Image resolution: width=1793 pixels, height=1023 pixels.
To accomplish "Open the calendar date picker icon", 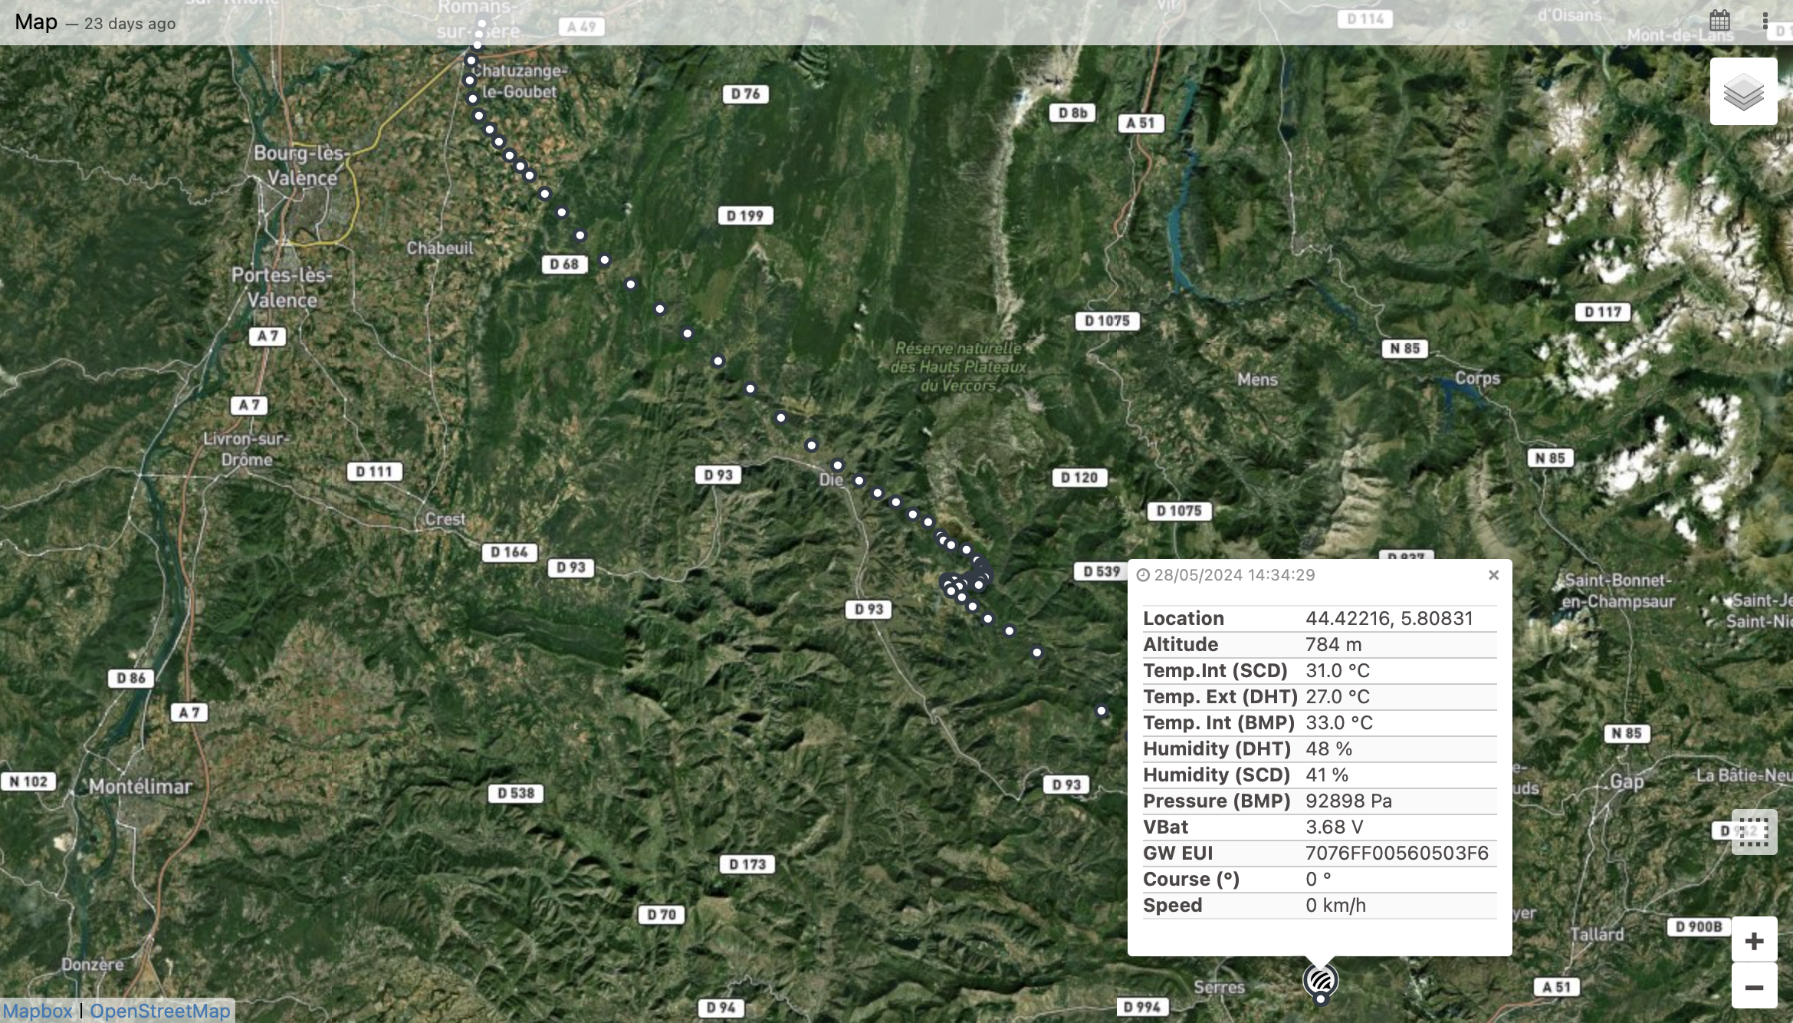I will (x=1719, y=20).
